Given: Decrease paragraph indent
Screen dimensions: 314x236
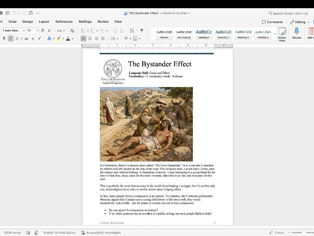Looking at the screenshot, I should tap(115, 30).
